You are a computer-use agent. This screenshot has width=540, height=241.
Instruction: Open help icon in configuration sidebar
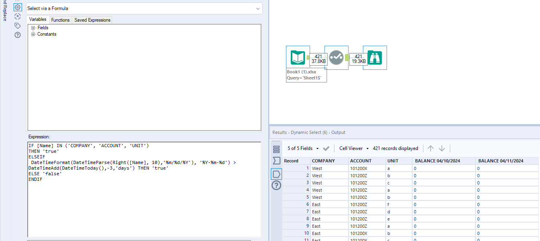18,35
